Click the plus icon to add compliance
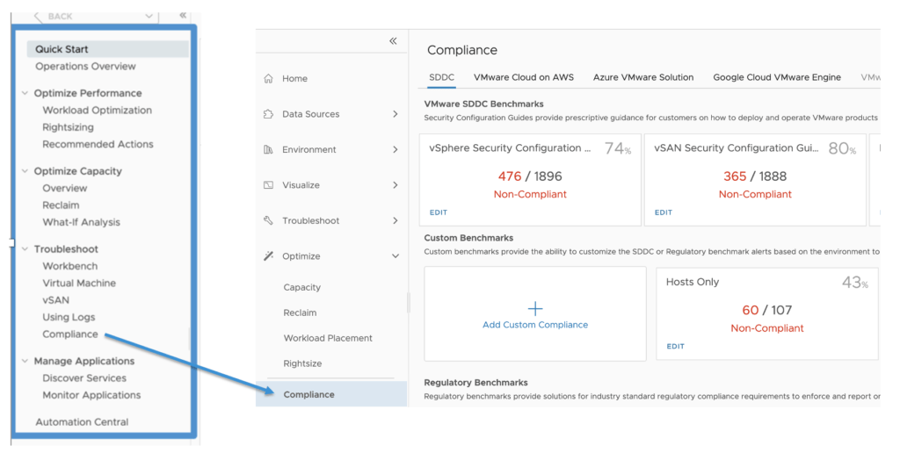900x460 pixels. tap(534, 308)
